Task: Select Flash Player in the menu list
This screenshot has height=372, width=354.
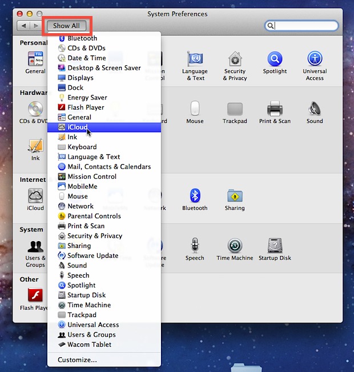Action: click(104, 107)
